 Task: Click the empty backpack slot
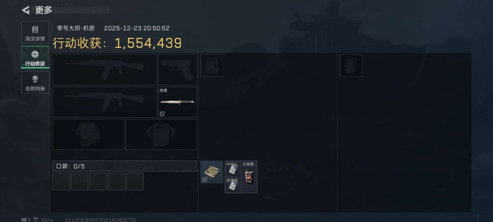(x=351, y=65)
